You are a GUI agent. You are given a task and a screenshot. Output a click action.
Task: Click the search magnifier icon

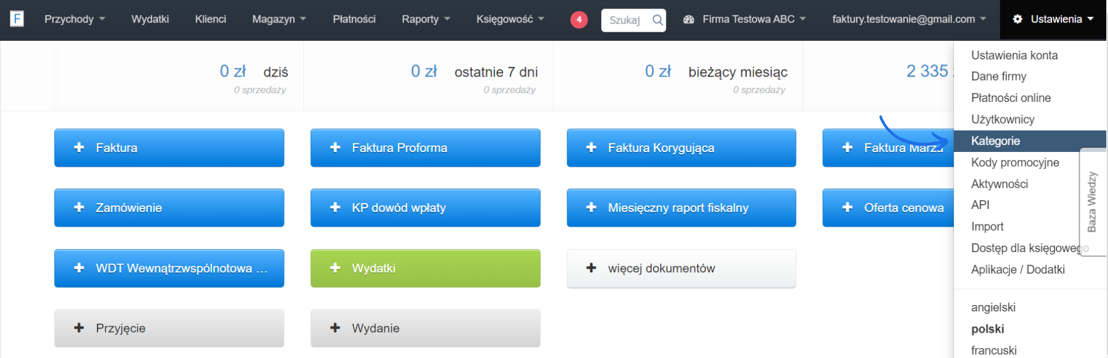click(657, 20)
